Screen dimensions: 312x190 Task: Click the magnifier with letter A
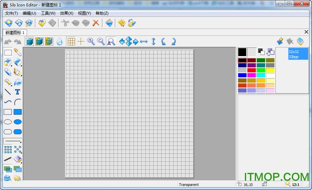111,42
